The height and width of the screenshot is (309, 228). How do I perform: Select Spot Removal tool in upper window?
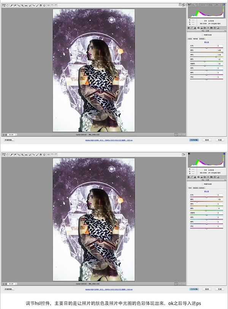[30, 6]
